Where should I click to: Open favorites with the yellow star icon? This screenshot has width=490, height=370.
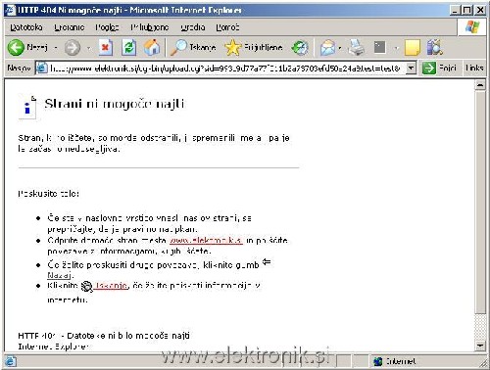point(232,48)
